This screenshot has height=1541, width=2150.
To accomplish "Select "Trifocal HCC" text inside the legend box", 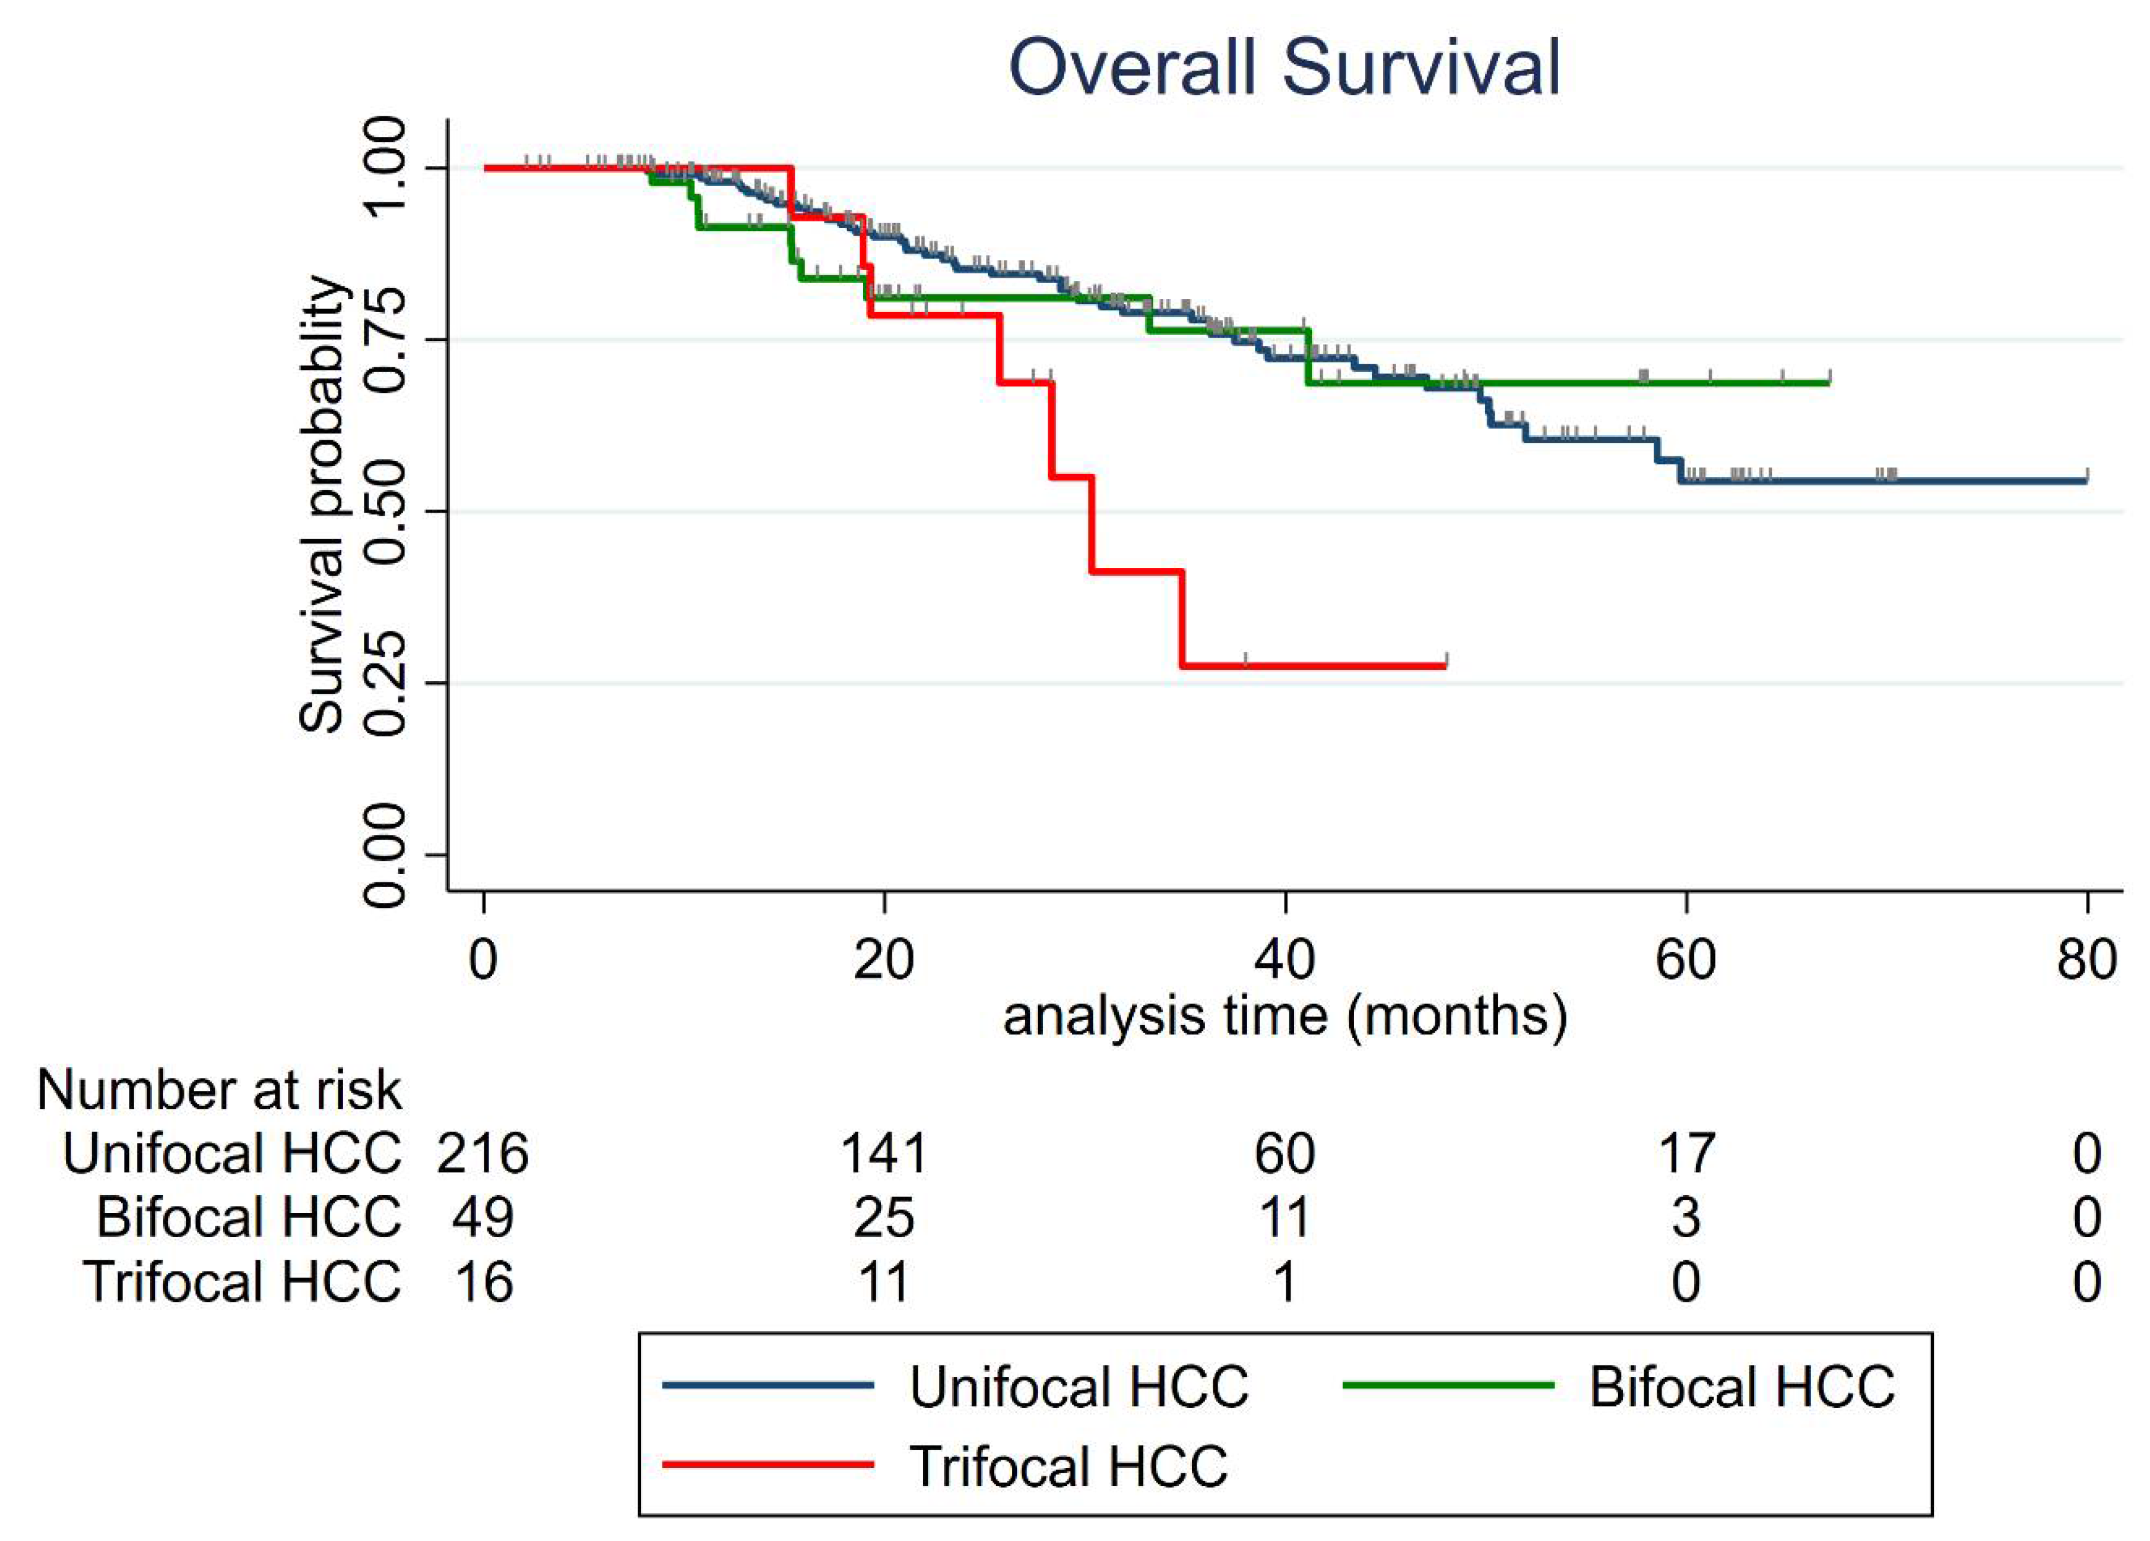I will click(x=1068, y=1466).
